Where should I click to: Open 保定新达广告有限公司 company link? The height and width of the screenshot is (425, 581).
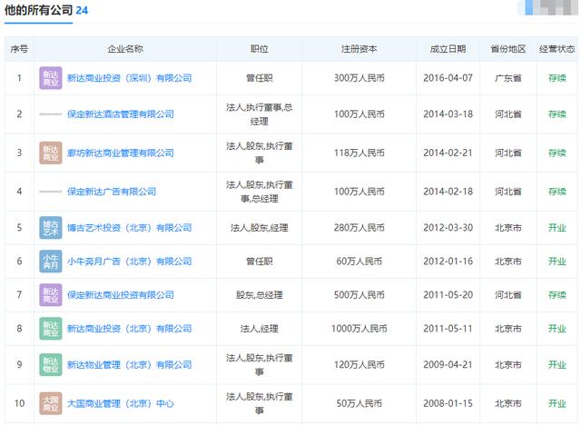[x=112, y=192]
